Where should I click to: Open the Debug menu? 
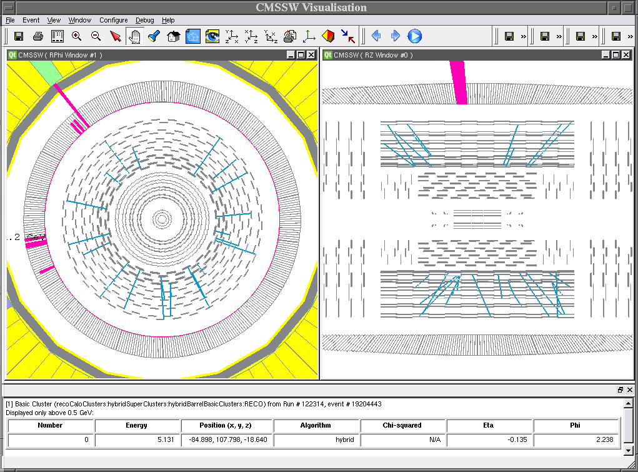point(144,20)
